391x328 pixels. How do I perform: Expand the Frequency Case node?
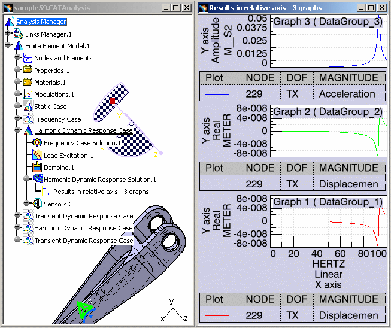point(17,118)
